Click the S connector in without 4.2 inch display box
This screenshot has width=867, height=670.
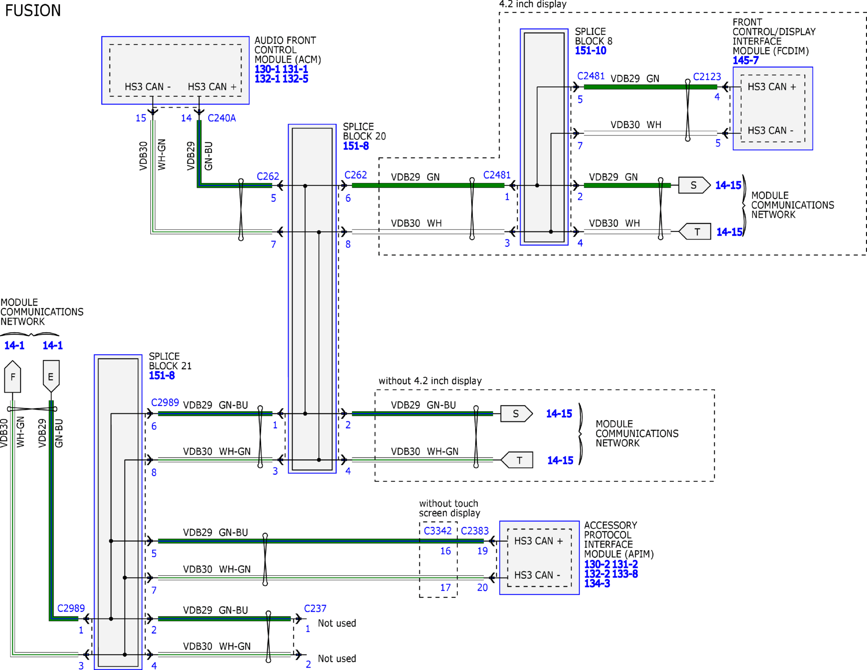click(517, 414)
